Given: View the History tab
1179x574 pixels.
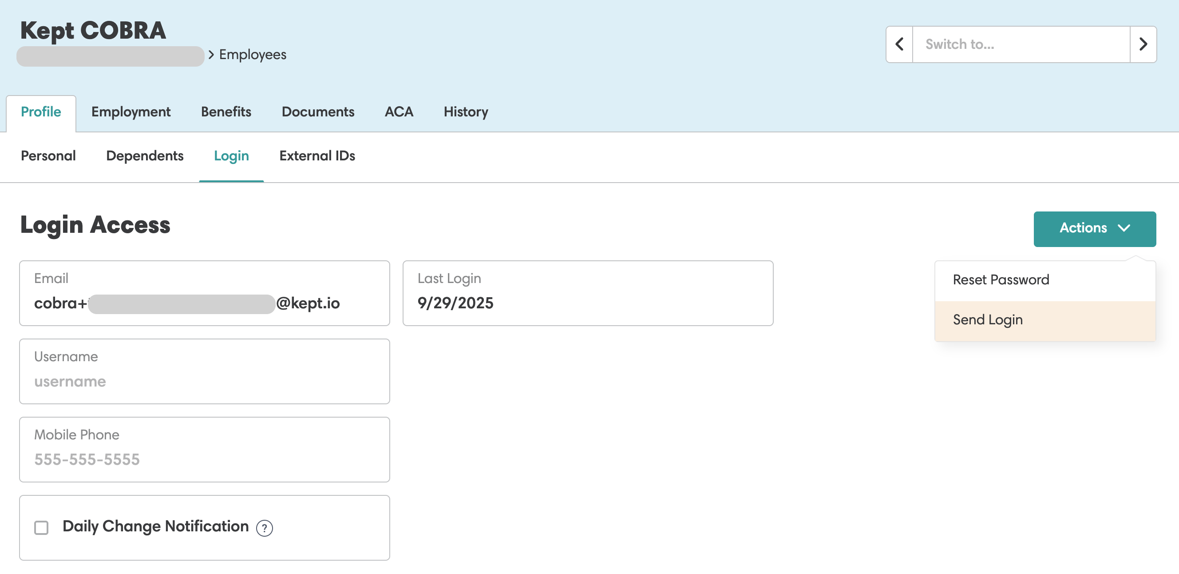Looking at the screenshot, I should 466,112.
